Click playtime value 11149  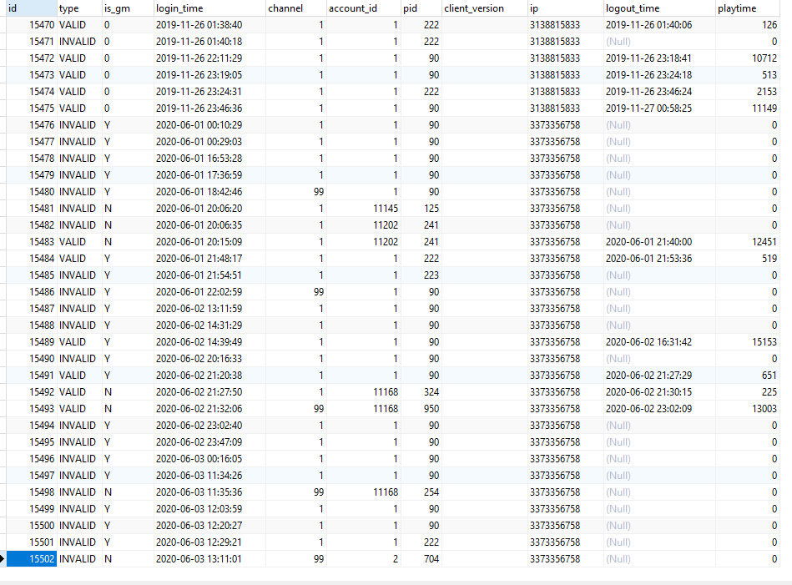764,108
